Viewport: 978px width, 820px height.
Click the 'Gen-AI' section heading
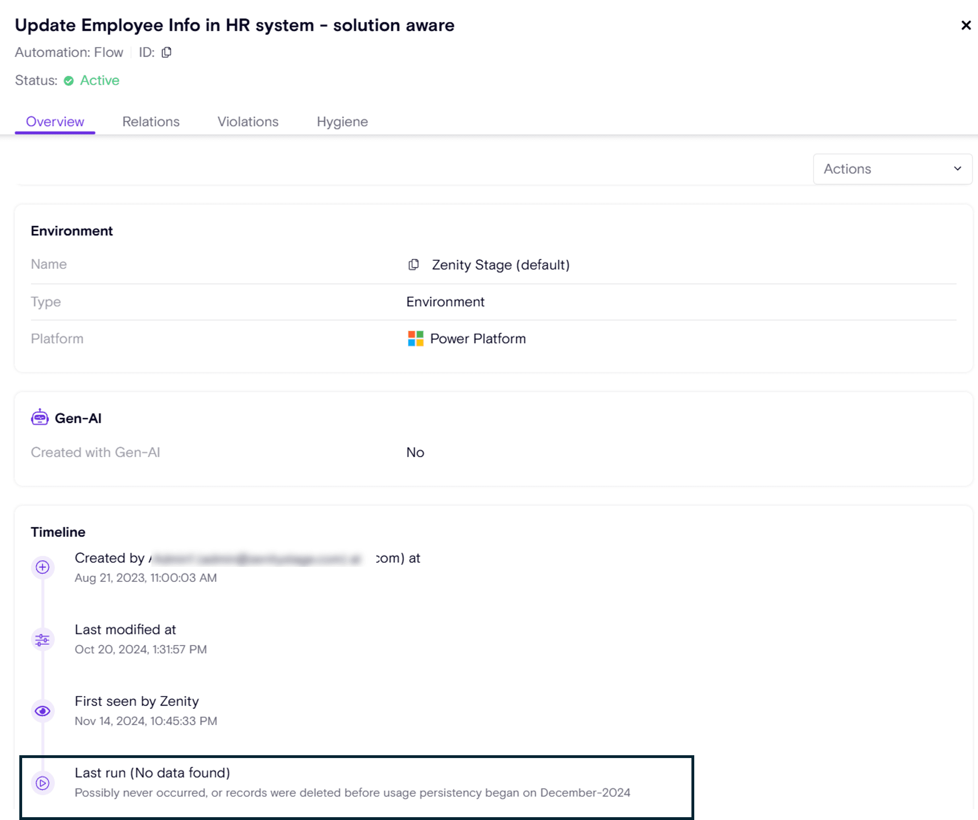coord(78,418)
